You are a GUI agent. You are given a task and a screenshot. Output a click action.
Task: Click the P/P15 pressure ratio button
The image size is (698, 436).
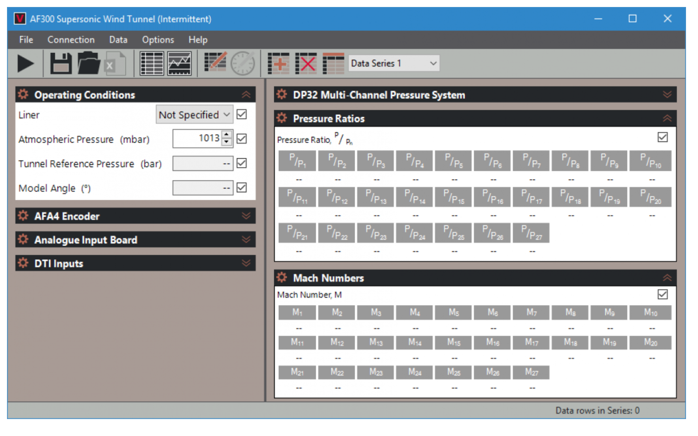pos(453,197)
